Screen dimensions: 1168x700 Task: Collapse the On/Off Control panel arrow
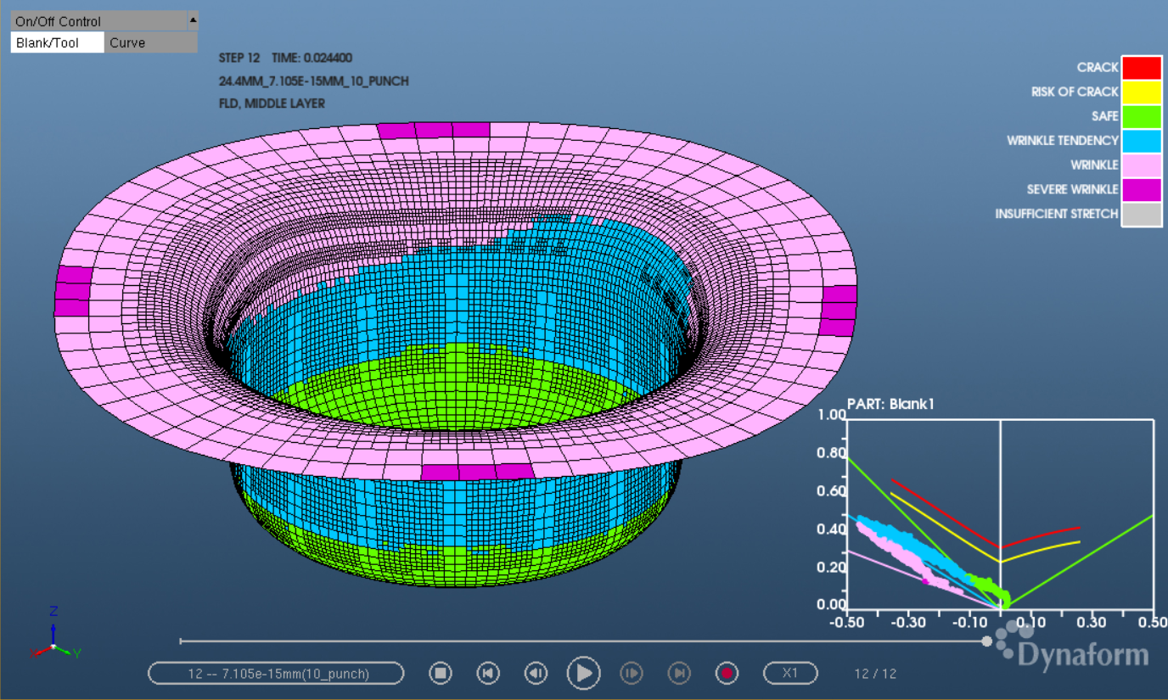pyautogui.click(x=193, y=20)
